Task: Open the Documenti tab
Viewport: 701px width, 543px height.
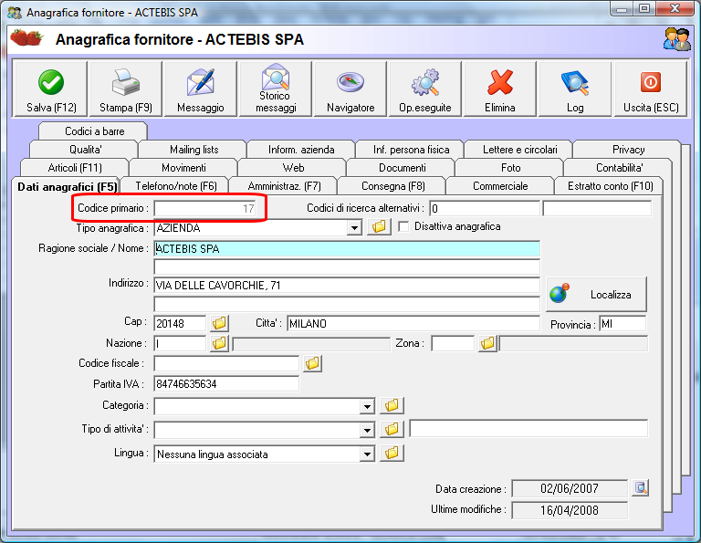Action: click(403, 168)
